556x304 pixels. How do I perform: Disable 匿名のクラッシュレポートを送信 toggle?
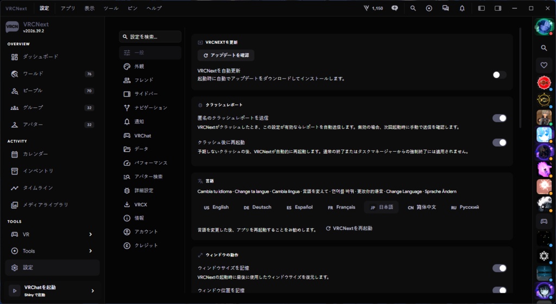500,118
